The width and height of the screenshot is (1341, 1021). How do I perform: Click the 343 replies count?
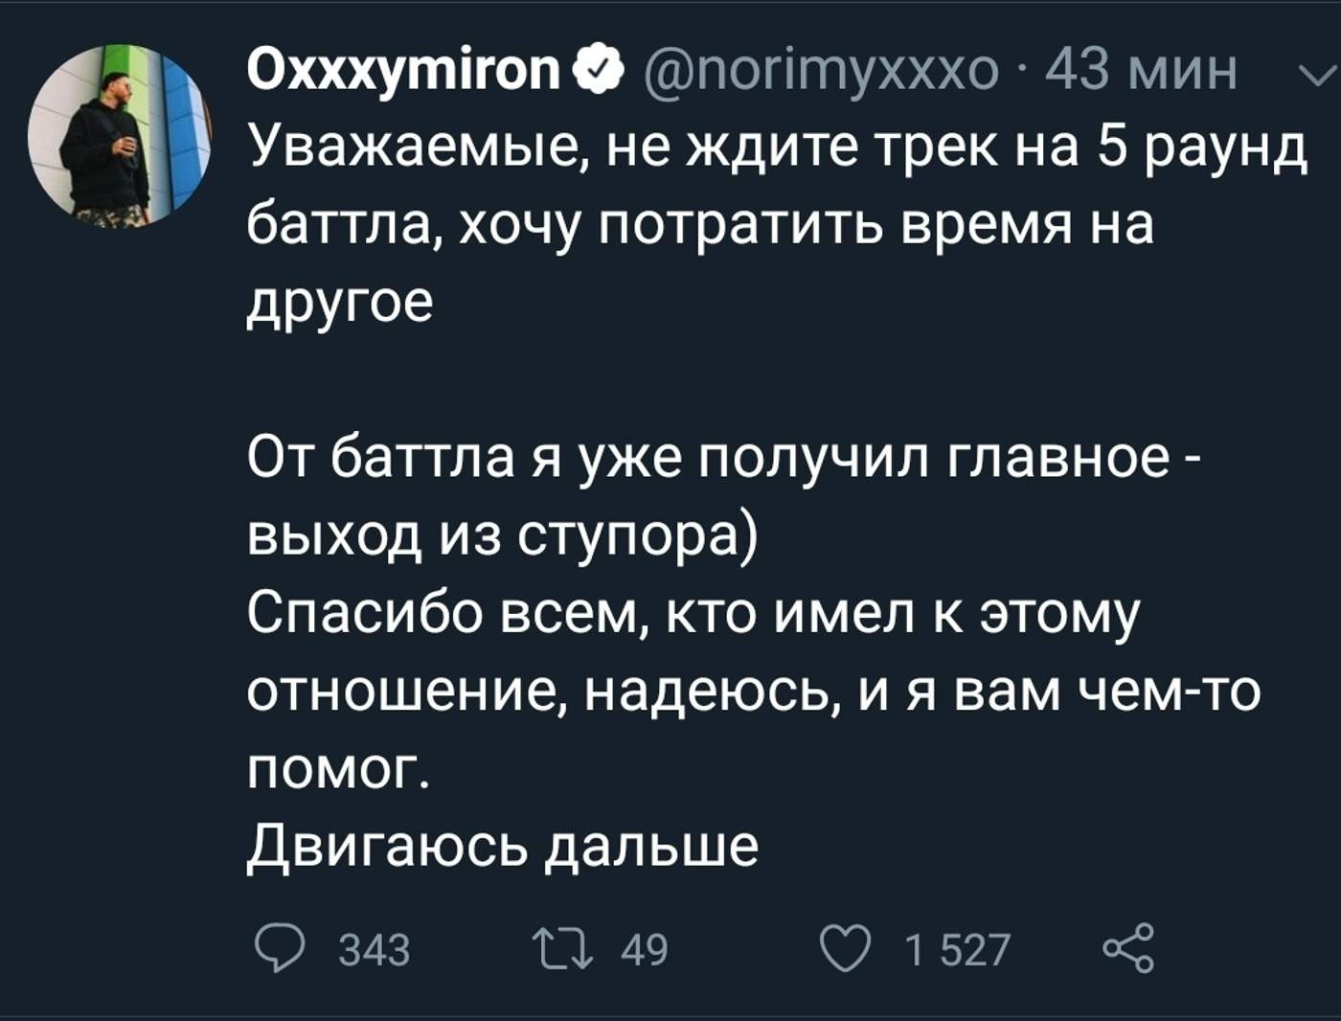tap(375, 949)
